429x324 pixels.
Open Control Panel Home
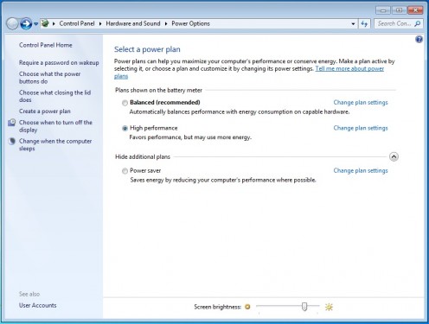click(46, 45)
